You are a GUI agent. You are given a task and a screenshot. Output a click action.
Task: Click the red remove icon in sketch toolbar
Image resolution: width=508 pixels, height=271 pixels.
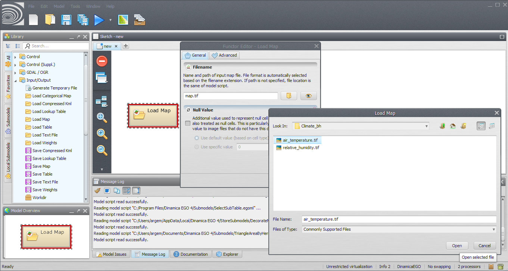(x=102, y=61)
